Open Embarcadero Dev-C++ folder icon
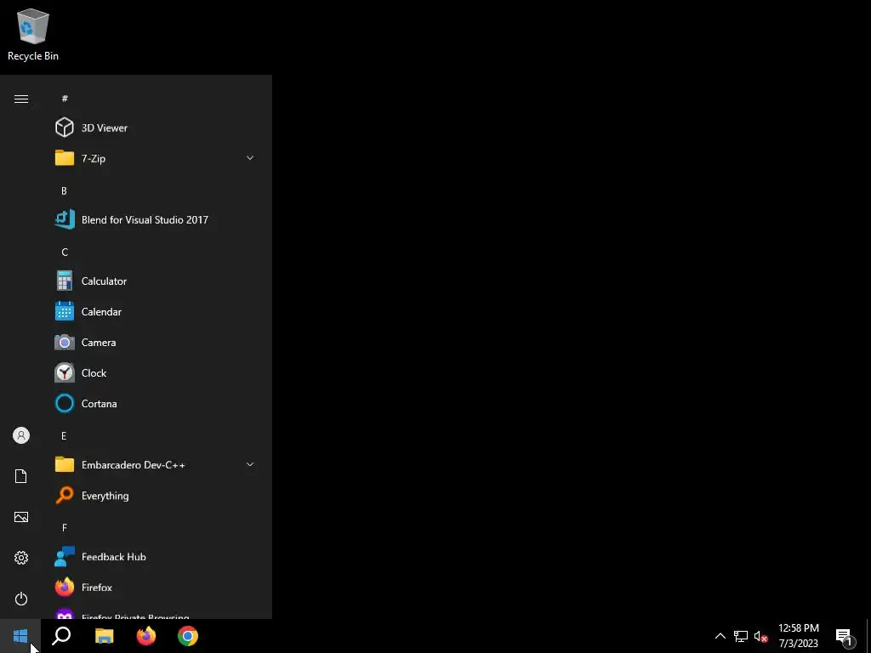This screenshot has height=653, width=871. (x=65, y=465)
